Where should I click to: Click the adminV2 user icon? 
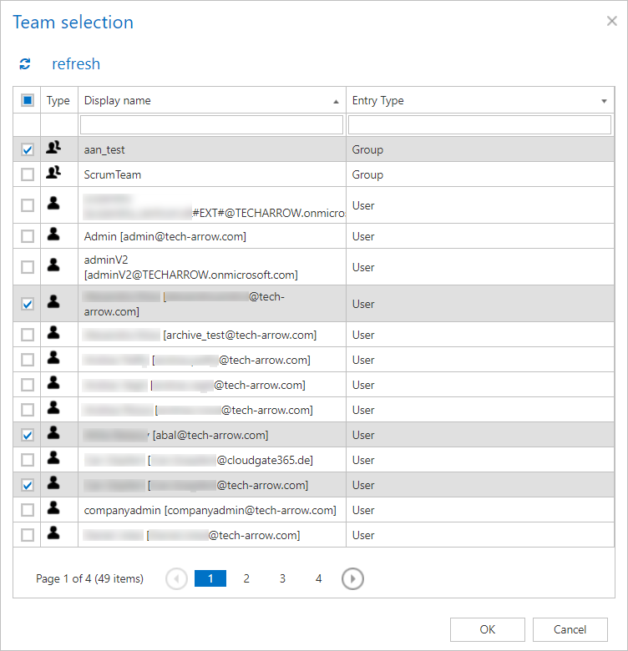tap(53, 267)
